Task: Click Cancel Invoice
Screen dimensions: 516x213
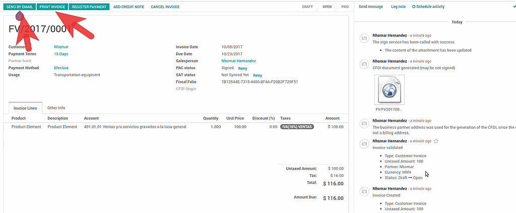Action: tap(165, 7)
